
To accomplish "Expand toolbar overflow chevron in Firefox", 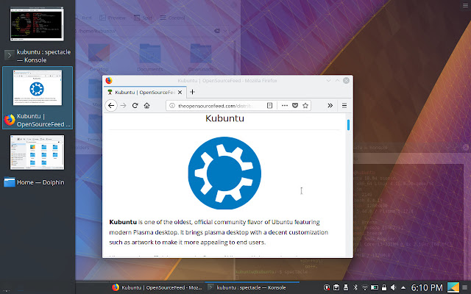I will click(330, 105).
